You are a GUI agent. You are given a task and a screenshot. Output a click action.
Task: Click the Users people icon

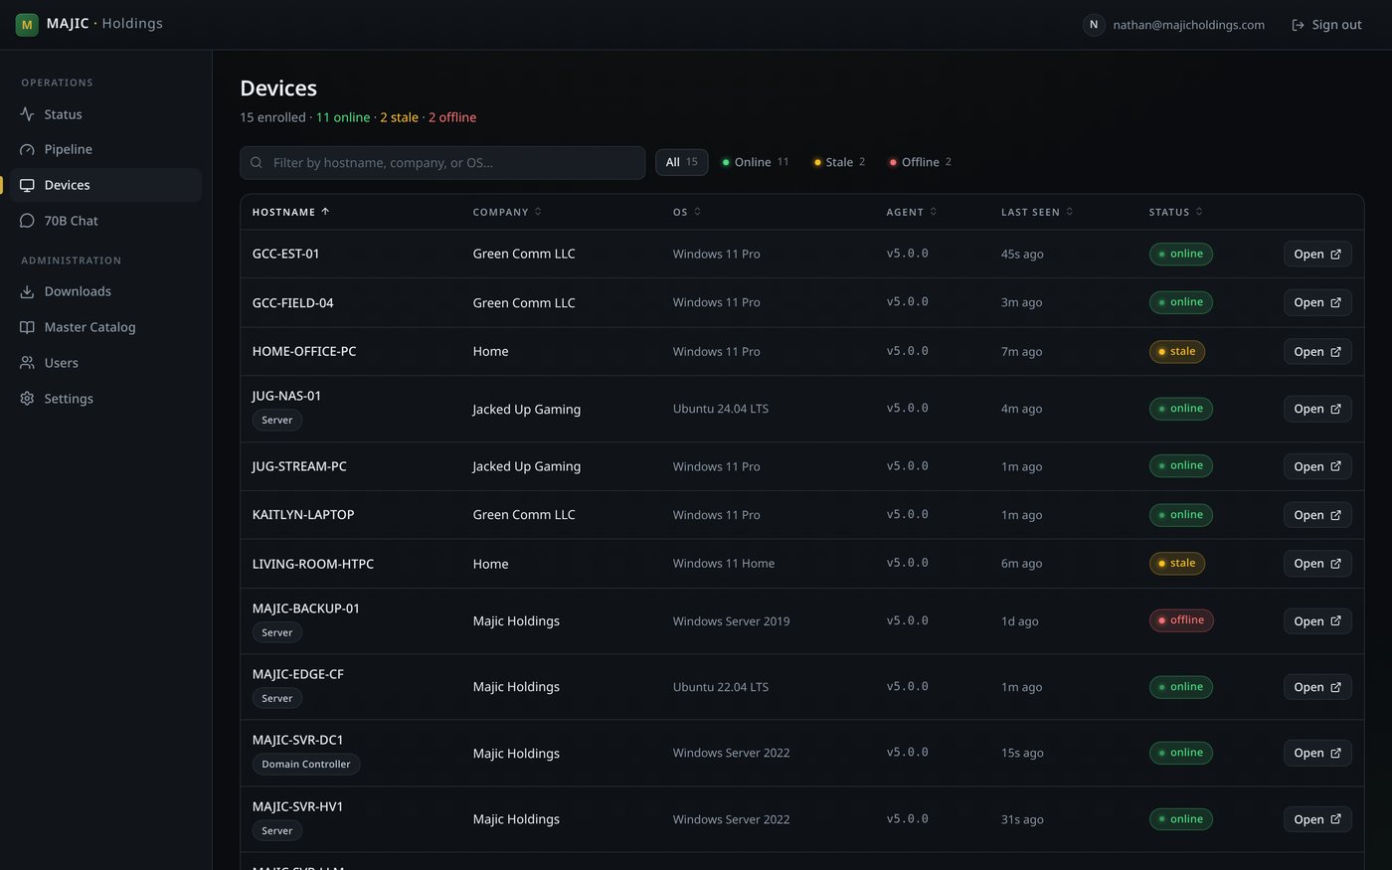27,363
